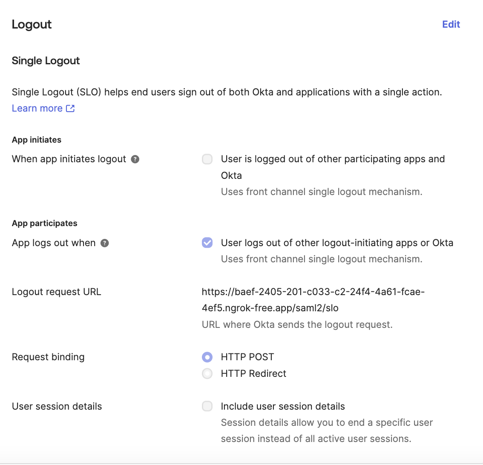The height and width of the screenshot is (465, 483).
Task: Click the URL where Okta sends helper text
Action: pyautogui.click(x=297, y=324)
